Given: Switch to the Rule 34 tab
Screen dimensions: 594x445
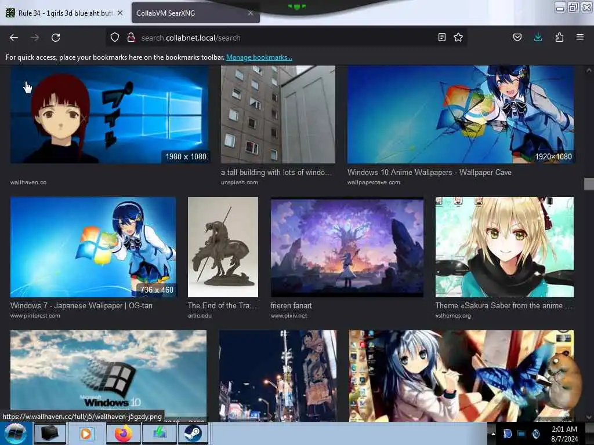Looking at the screenshot, I should [x=64, y=13].
